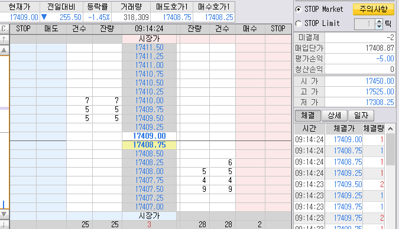Select price 17409.25 in the ladder
The width and height of the screenshot is (399, 229).
pos(149,127)
